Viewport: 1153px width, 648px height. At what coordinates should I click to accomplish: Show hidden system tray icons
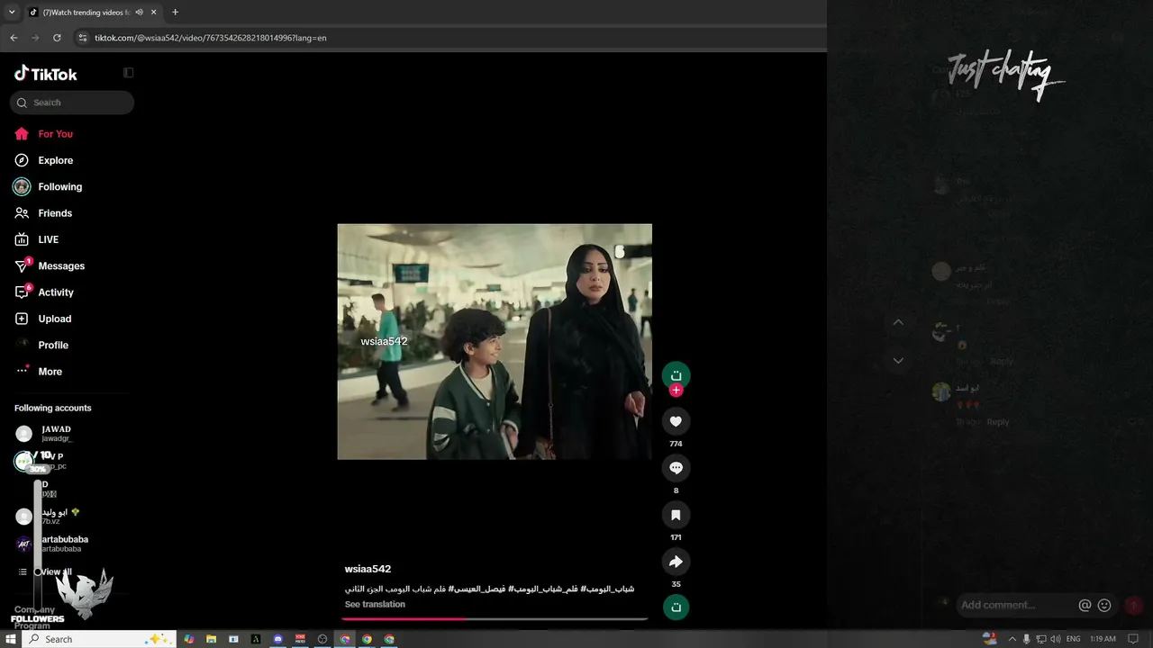click(x=1012, y=639)
